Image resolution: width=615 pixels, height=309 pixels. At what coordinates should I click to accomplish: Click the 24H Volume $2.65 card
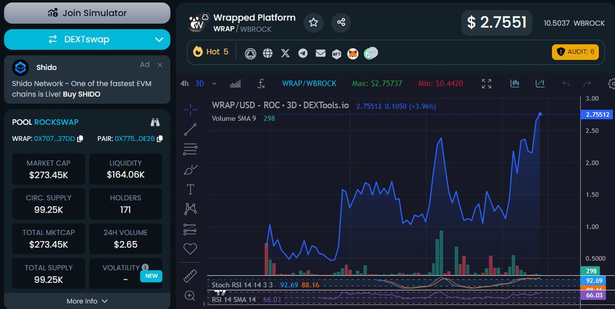tap(126, 238)
